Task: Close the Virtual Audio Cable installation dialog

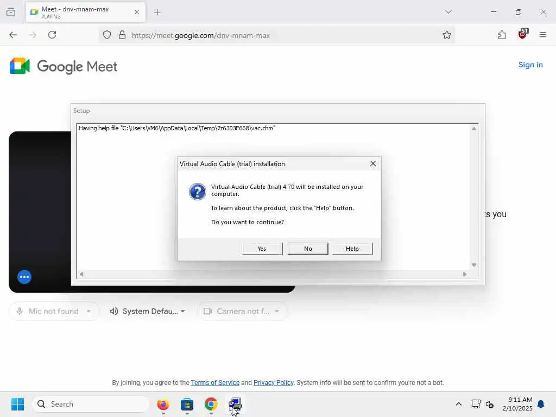Action: (372, 163)
